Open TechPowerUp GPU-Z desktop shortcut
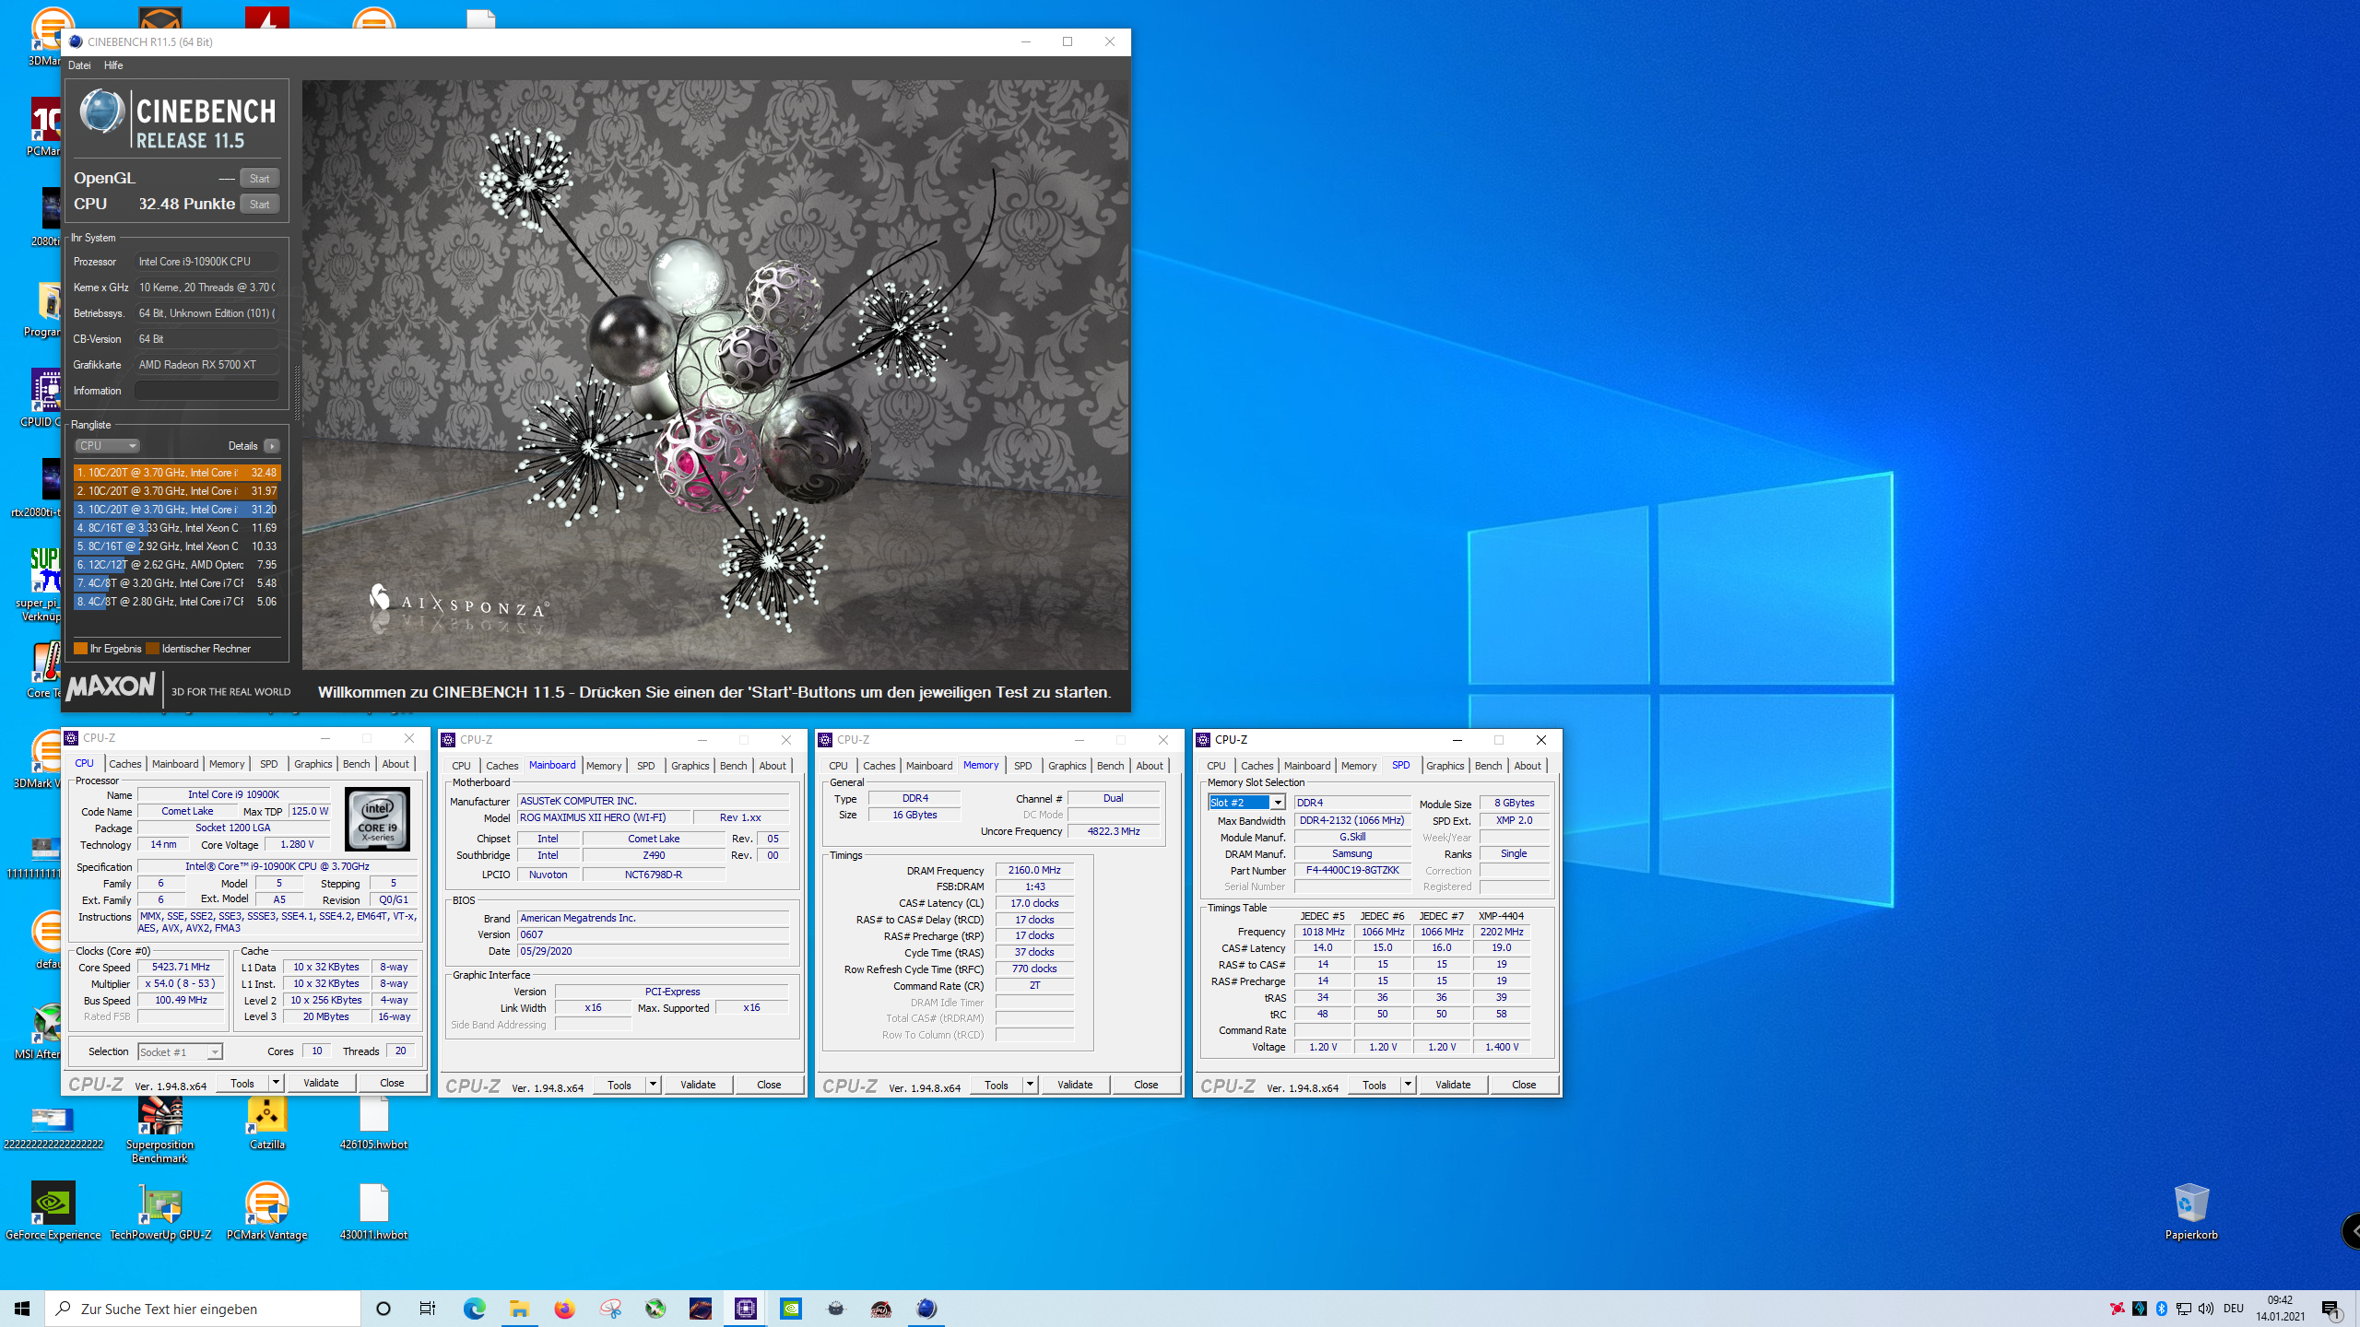The height and width of the screenshot is (1327, 2360). (160, 1212)
